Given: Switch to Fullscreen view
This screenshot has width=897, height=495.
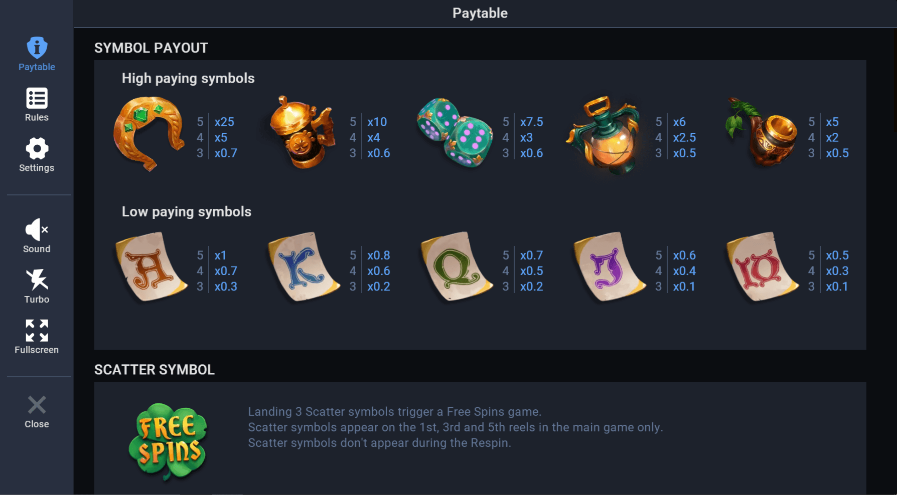Looking at the screenshot, I should point(36,336).
